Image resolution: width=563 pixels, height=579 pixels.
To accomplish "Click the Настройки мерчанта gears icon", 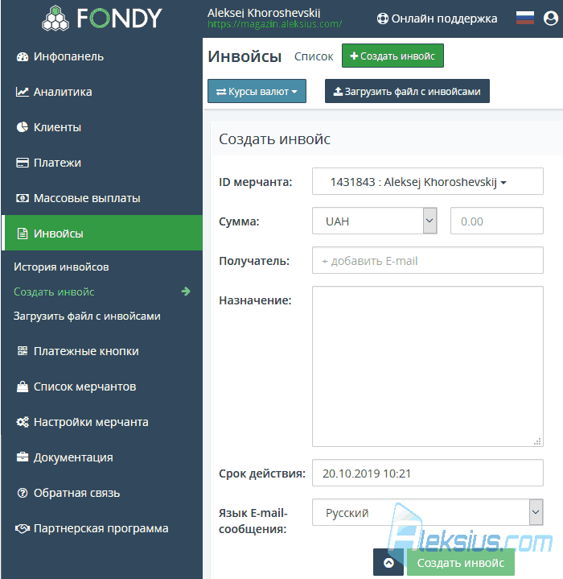I will (x=23, y=422).
